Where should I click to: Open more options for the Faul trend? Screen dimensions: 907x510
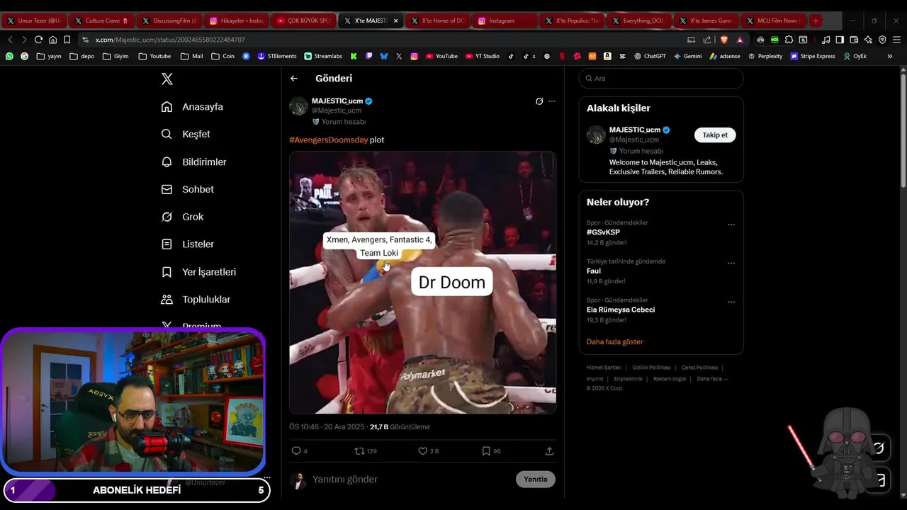[x=731, y=263]
